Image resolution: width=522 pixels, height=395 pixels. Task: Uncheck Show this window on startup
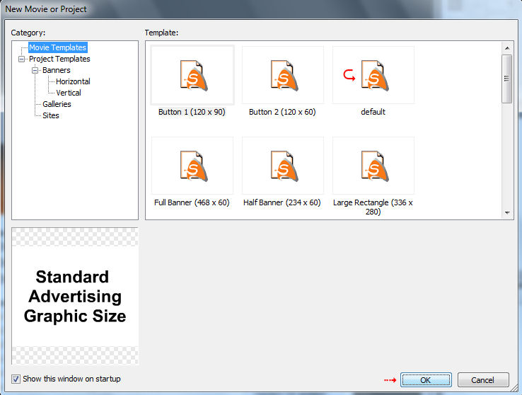tap(16, 379)
